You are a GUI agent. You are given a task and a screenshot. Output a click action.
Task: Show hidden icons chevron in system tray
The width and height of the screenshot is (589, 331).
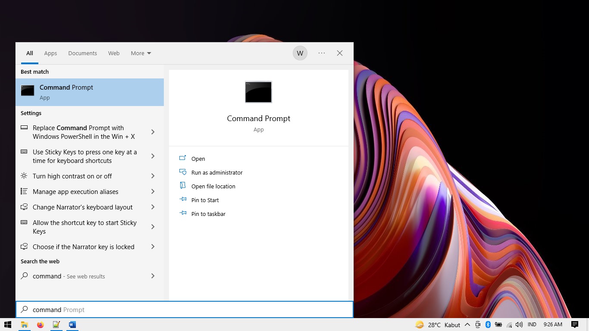[467, 325]
